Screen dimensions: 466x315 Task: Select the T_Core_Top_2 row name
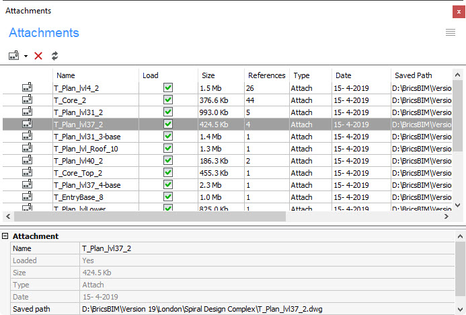click(78, 174)
